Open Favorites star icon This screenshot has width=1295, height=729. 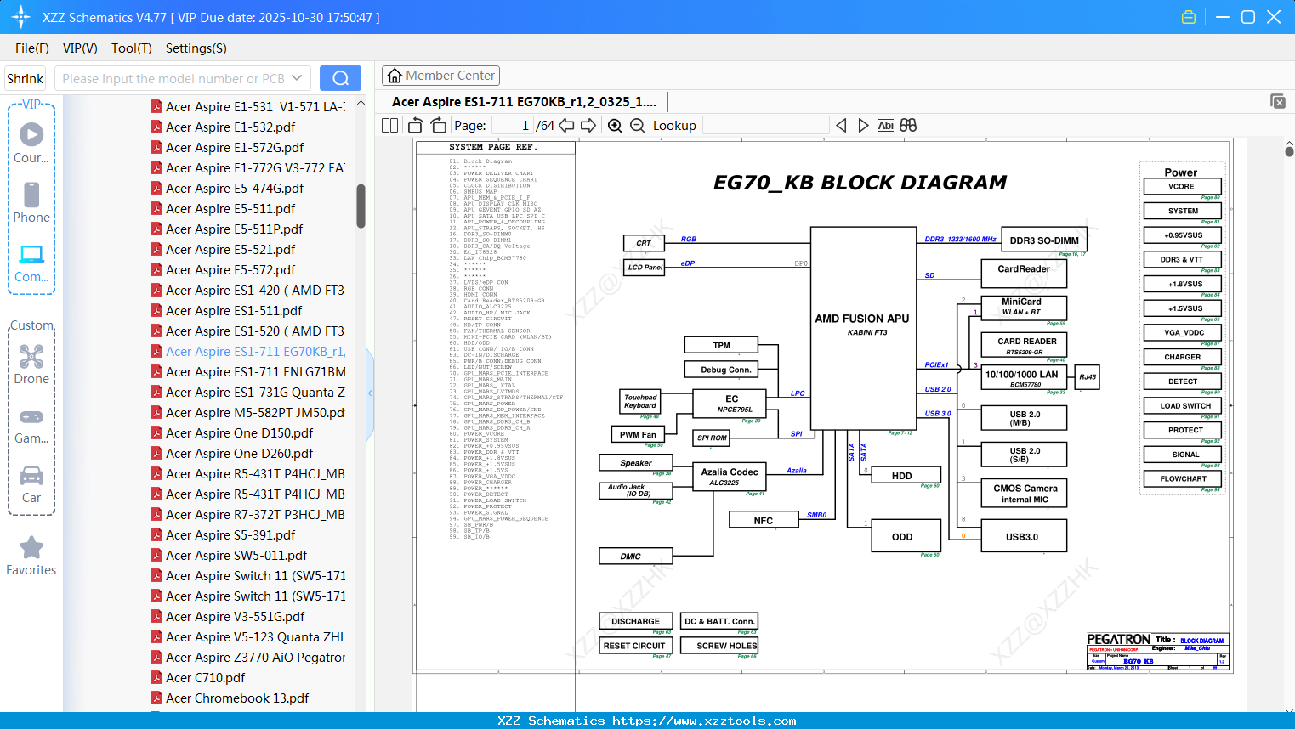point(31,556)
